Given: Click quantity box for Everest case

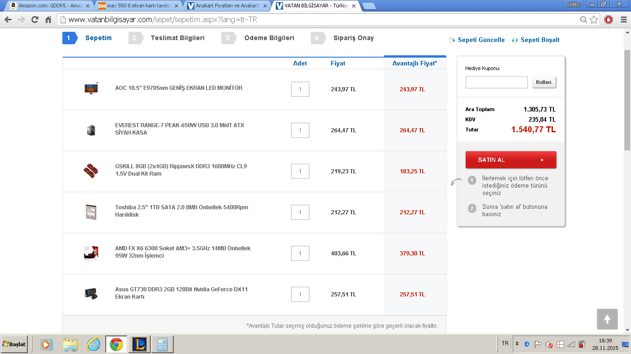Looking at the screenshot, I should pos(300,130).
